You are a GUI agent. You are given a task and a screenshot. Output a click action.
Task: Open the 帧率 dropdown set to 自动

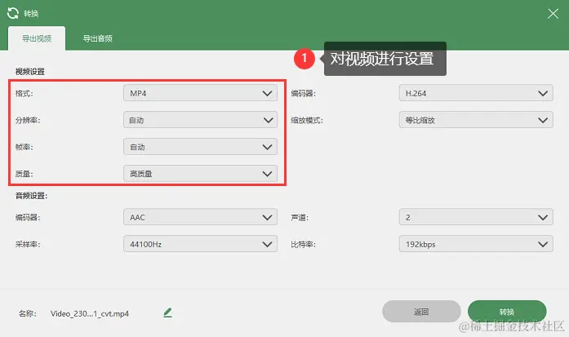[200, 147]
